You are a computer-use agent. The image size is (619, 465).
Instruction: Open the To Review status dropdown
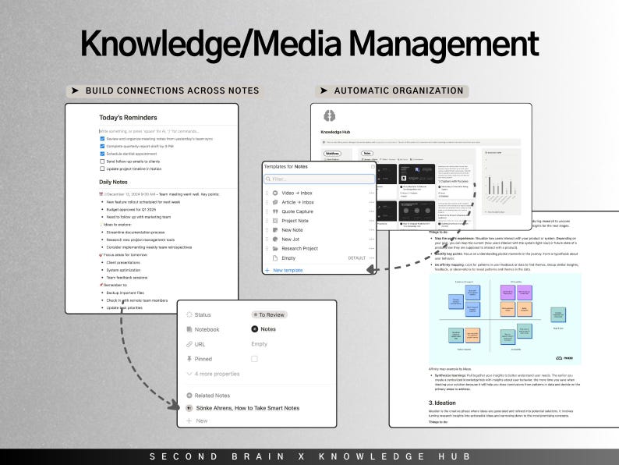click(270, 314)
